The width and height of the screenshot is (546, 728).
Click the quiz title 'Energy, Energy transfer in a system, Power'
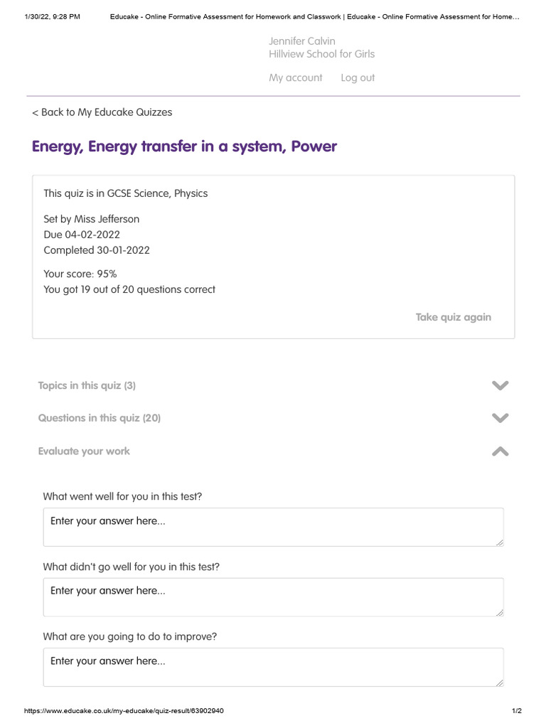coord(184,146)
